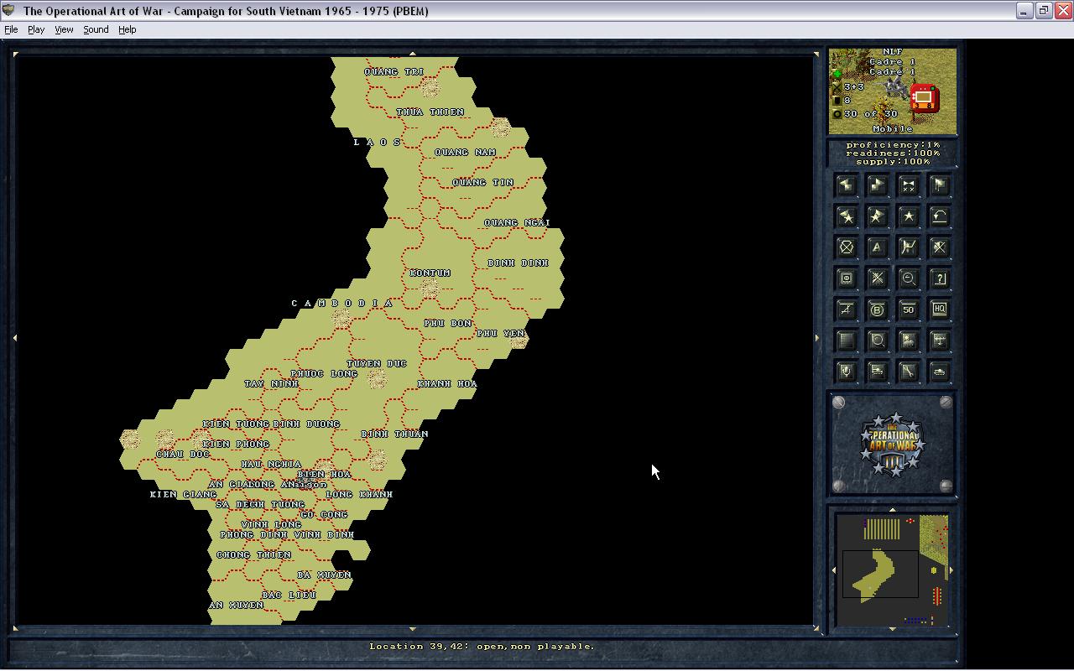Open the question mark help button
The width and height of the screenshot is (1074, 671).
[939, 278]
